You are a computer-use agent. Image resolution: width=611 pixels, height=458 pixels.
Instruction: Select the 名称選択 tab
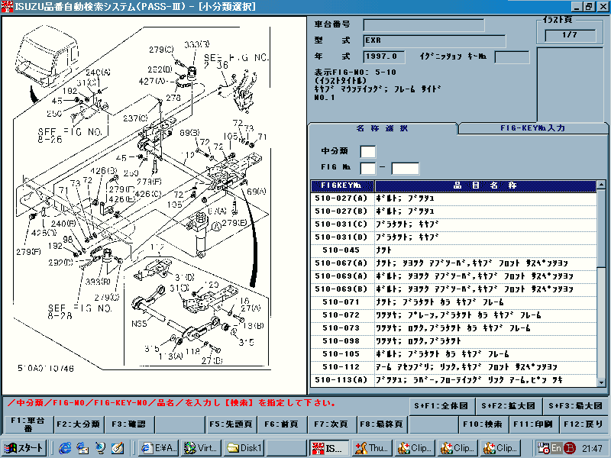(x=383, y=128)
